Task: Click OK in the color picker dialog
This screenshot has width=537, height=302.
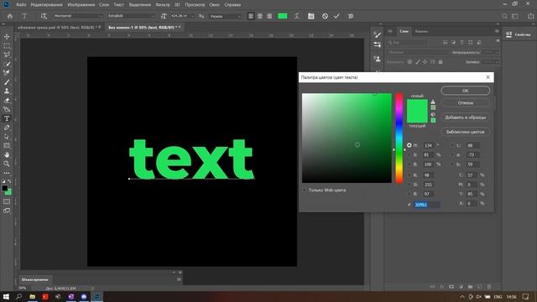Action: 465,91
